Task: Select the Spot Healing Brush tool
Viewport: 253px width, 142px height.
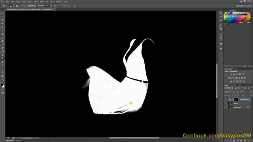Action: [x=2, y=34]
